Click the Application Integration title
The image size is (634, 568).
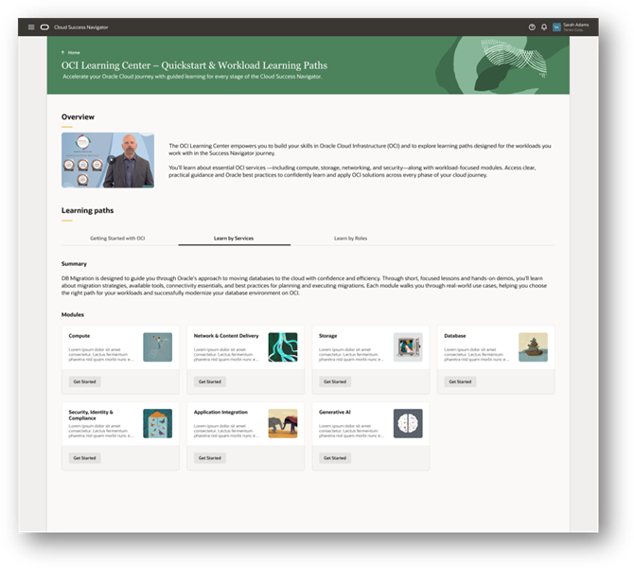point(220,412)
